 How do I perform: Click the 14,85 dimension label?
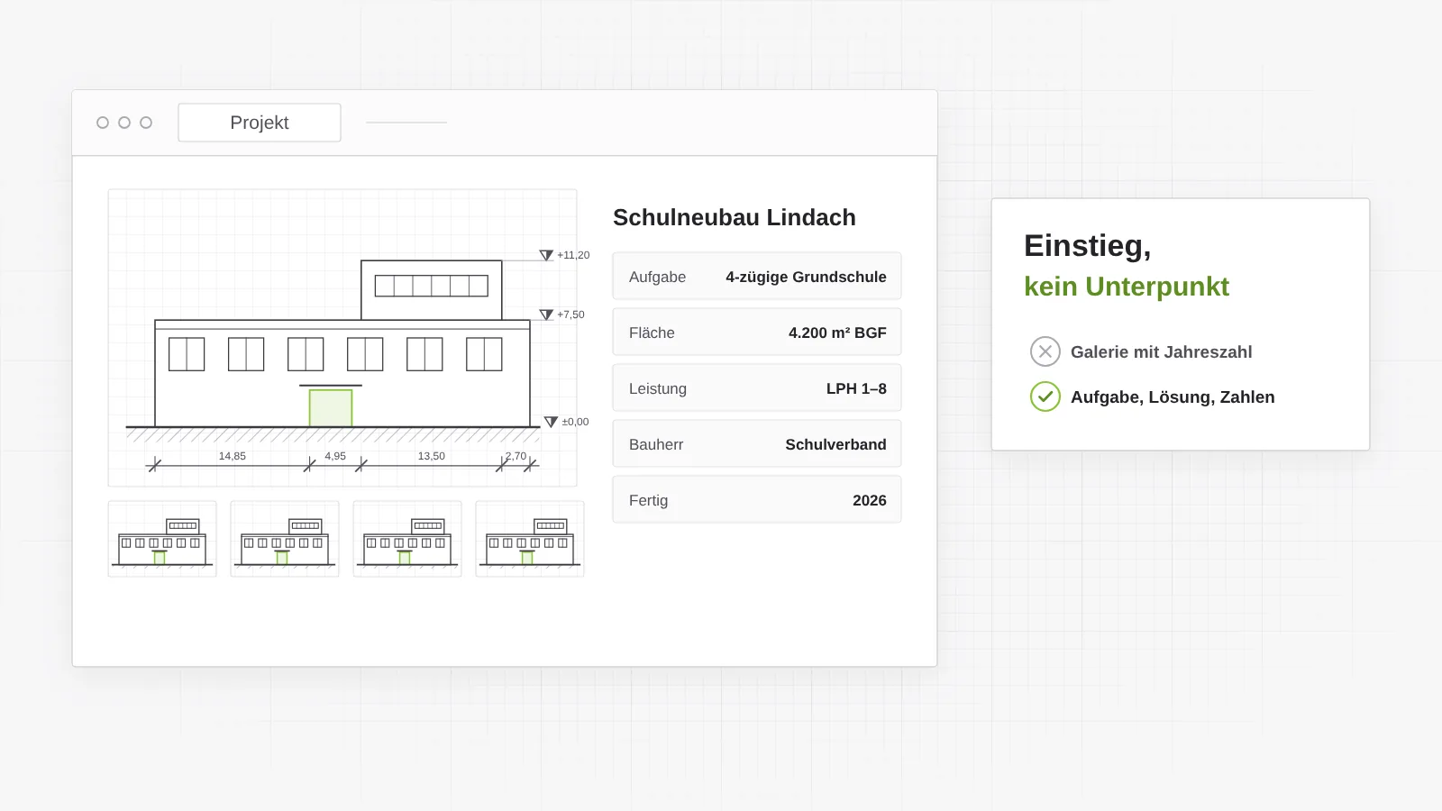click(x=233, y=456)
